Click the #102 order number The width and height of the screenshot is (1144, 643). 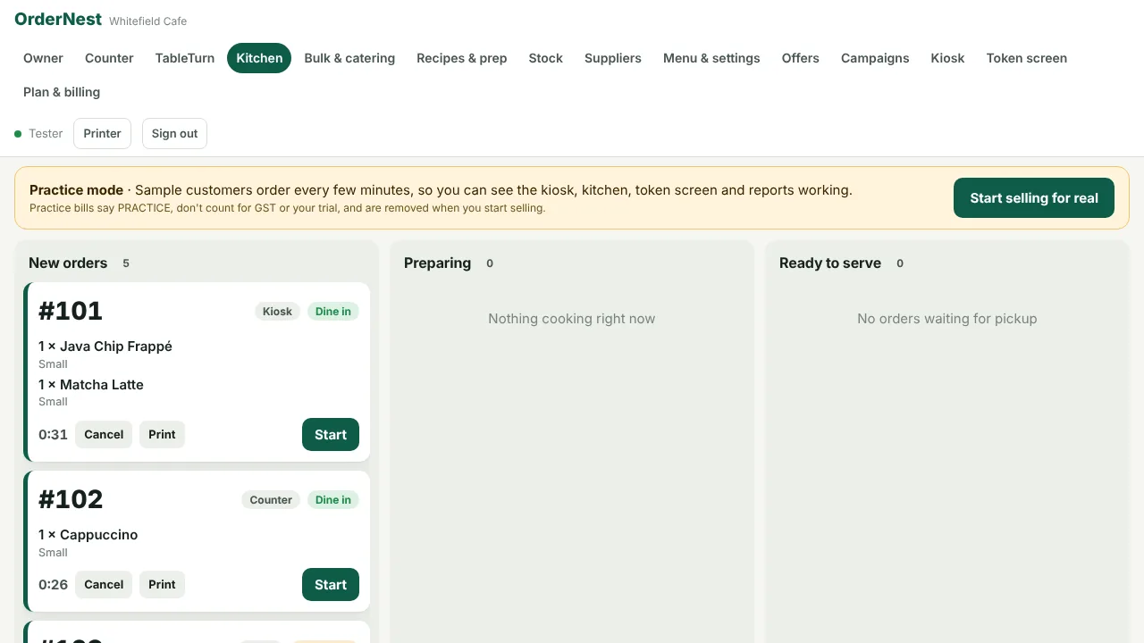(71, 499)
